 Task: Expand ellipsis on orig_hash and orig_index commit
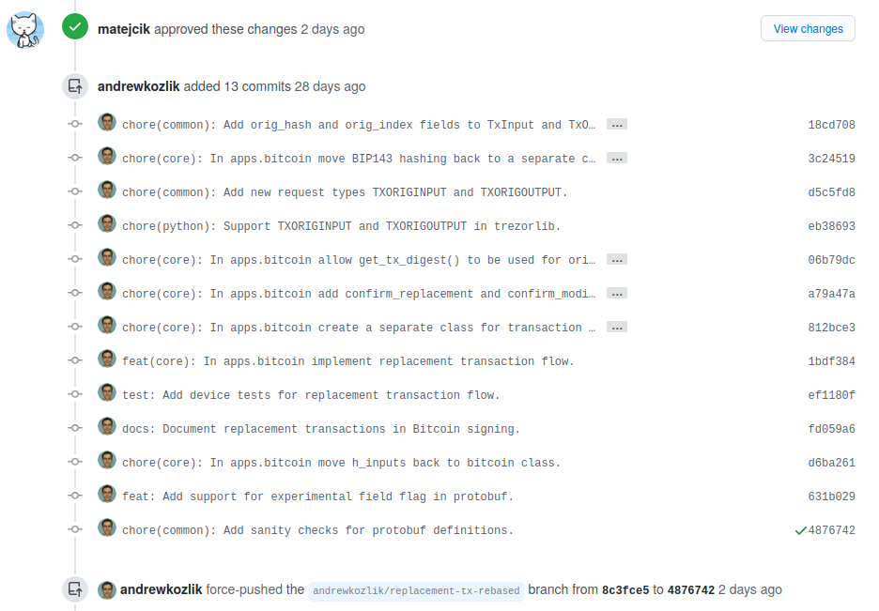click(x=617, y=124)
